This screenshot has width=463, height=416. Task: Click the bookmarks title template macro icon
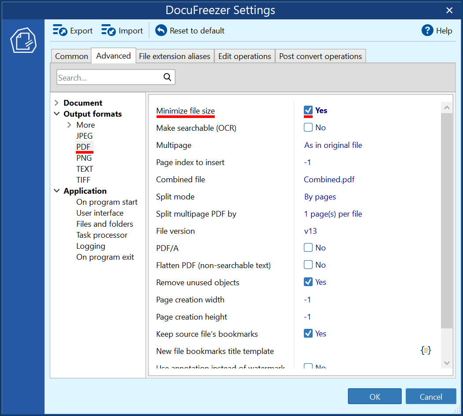[x=426, y=350]
